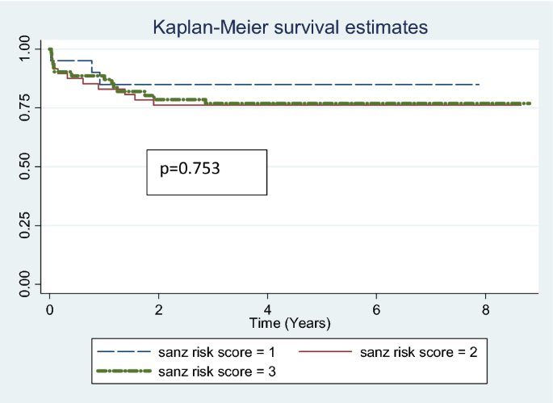
Task: Select legend label "sanz risk score = 2"
Action: (412, 351)
